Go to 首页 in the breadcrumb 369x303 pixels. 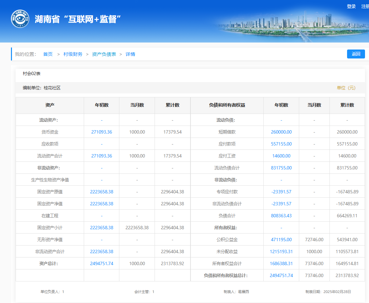[x=48, y=54]
